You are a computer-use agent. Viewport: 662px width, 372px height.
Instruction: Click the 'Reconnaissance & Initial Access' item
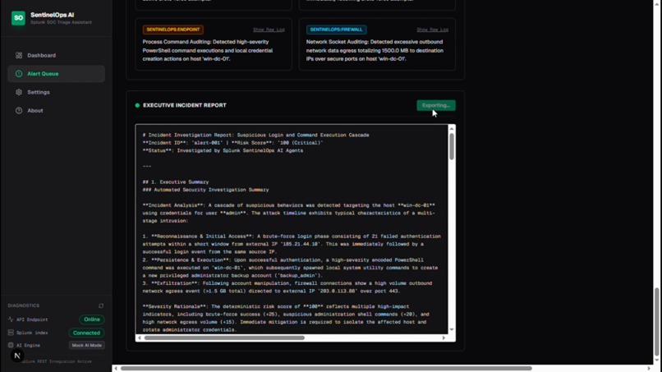coord(292,244)
